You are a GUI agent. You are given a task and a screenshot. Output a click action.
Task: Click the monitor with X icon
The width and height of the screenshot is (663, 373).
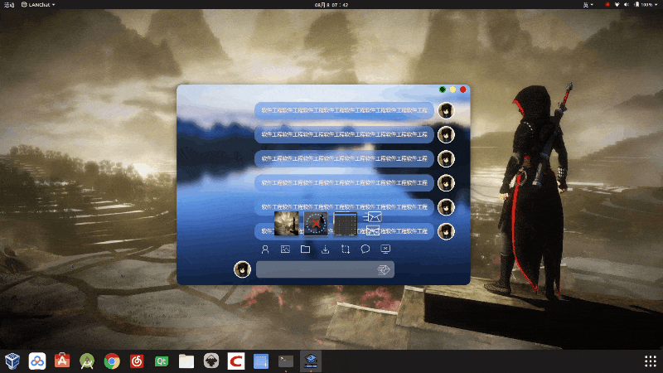385,249
